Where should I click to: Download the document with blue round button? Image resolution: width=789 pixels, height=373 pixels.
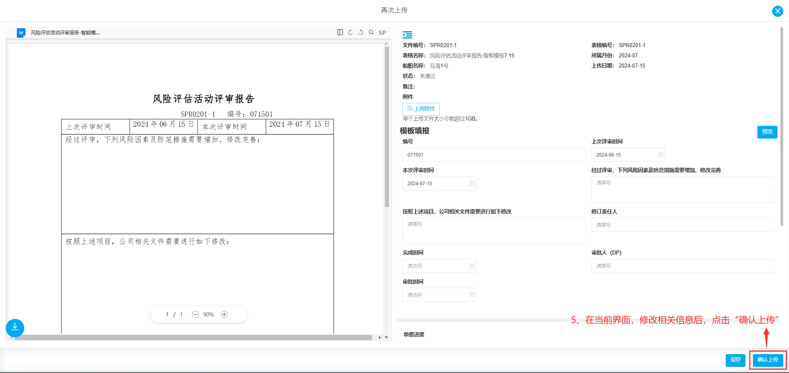pos(15,328)
